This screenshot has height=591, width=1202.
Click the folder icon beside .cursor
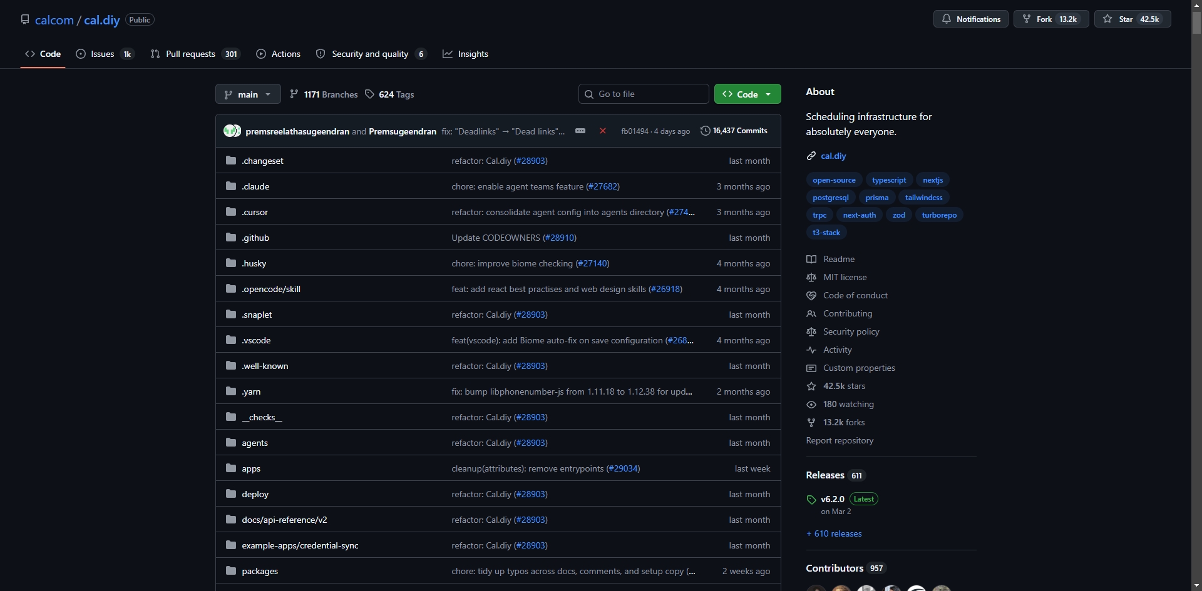[231, 212]
